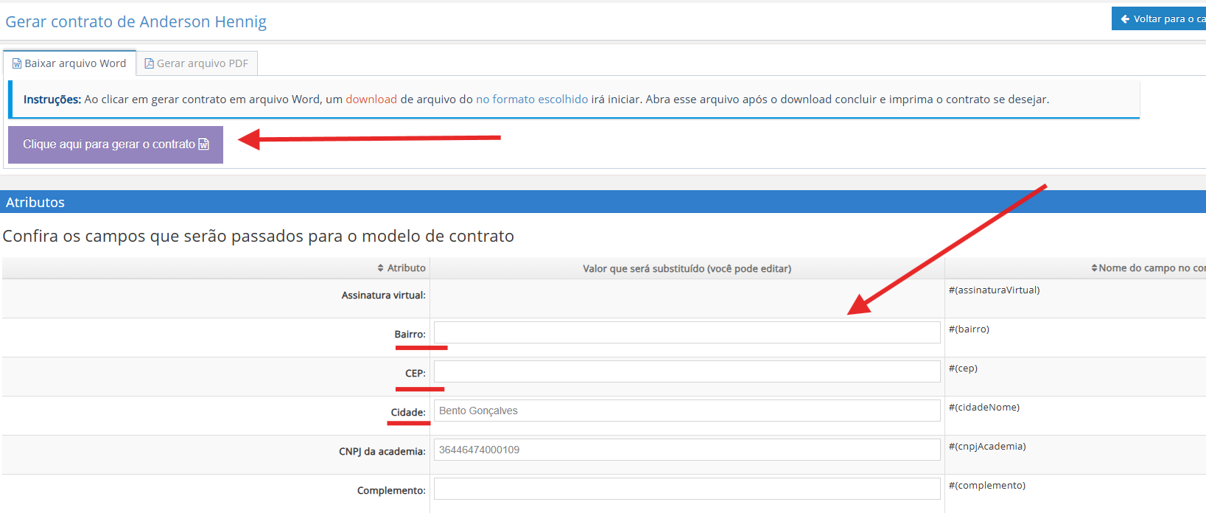Click the Word icon in the Baixar arquivo tab

coord(17,64)
